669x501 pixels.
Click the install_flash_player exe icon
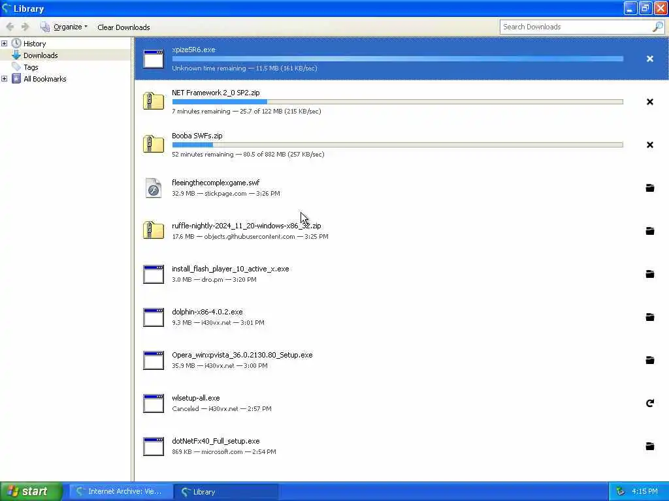pos(154,274)
